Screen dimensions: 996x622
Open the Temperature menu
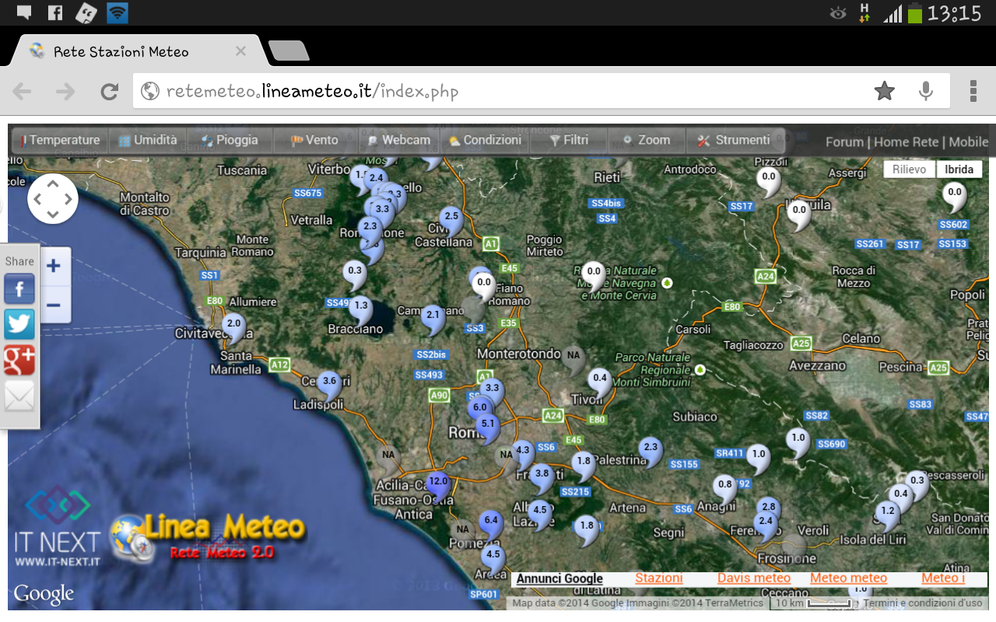tap(60, 141)
